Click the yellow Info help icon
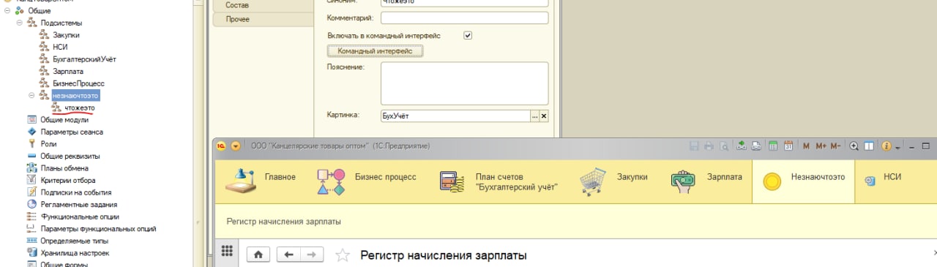This screenshot has width=937, height=267. coord(886,146)
